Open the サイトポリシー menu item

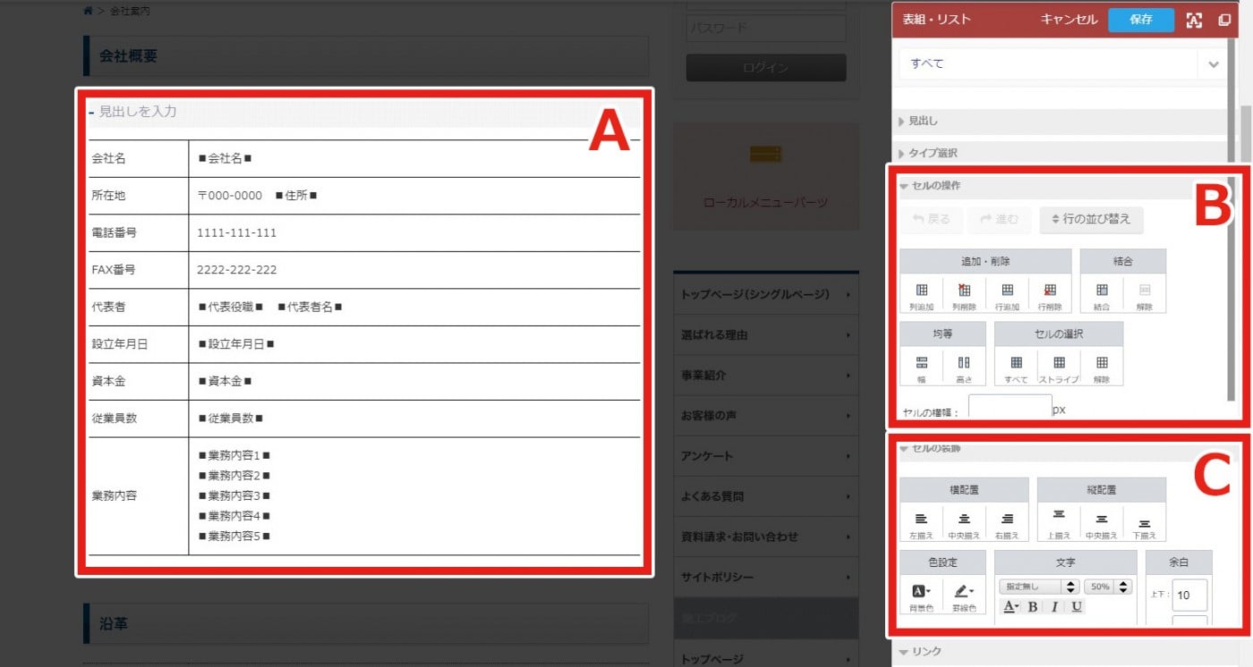click(x=766, y=577)
